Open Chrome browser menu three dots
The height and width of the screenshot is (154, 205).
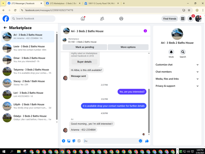(203, 10)
